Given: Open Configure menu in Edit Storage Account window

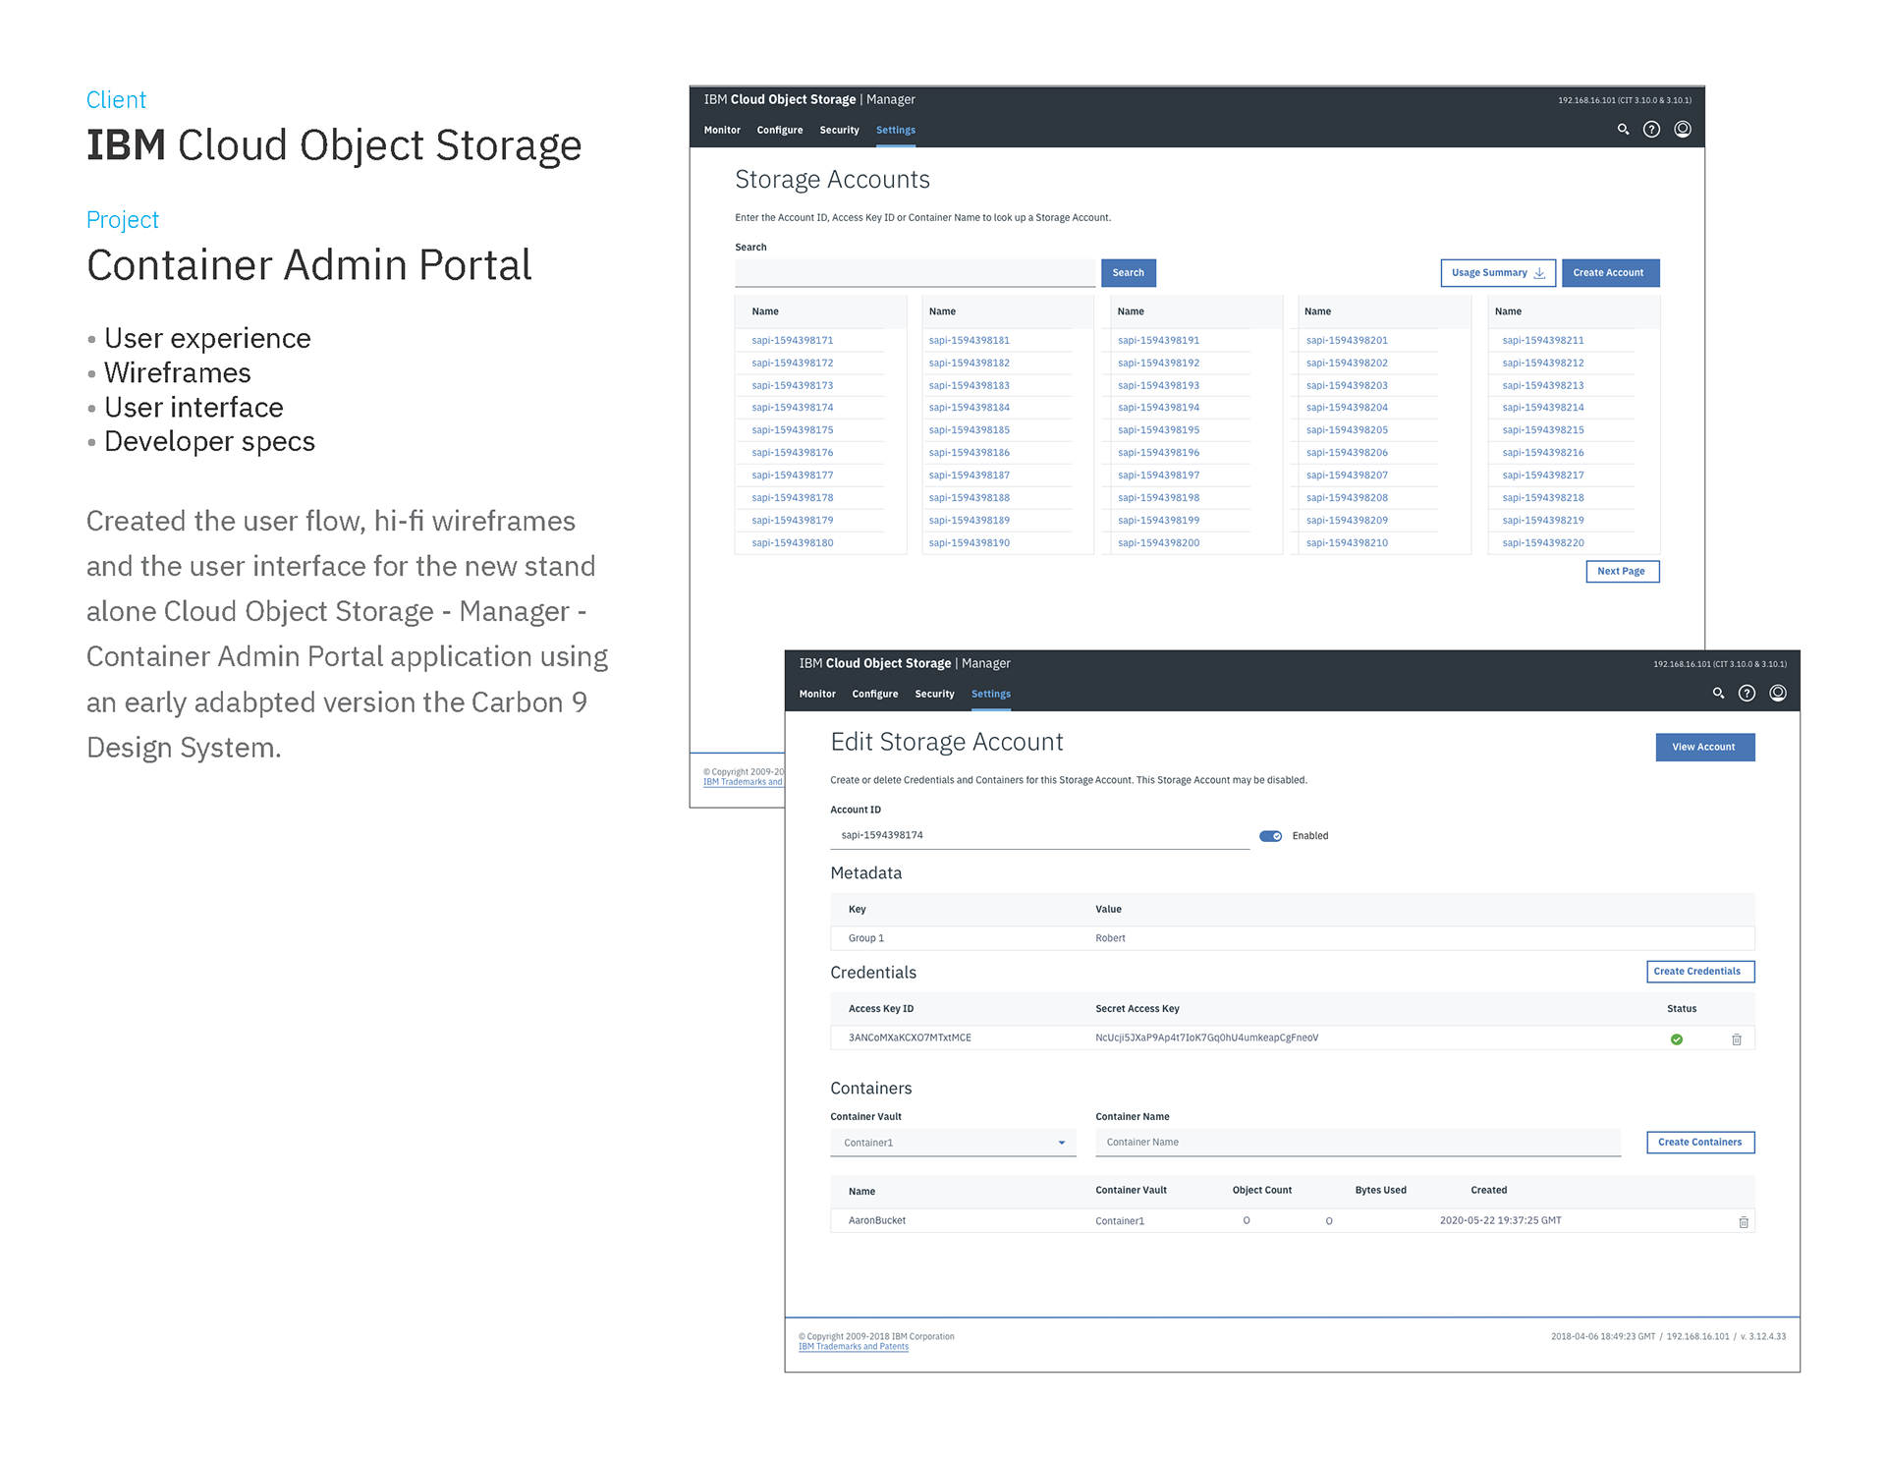Looking at the screenshot, I should coord(875,695).
